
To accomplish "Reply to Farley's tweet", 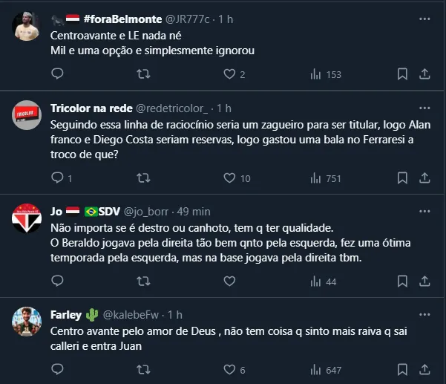I will click(x=57, y=370).
